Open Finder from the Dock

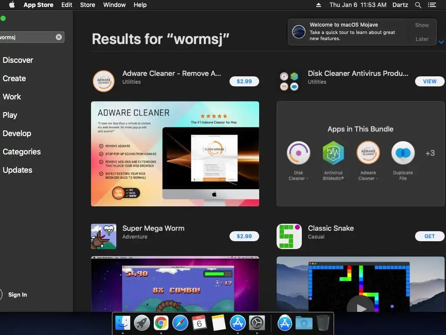coord(122,323)
